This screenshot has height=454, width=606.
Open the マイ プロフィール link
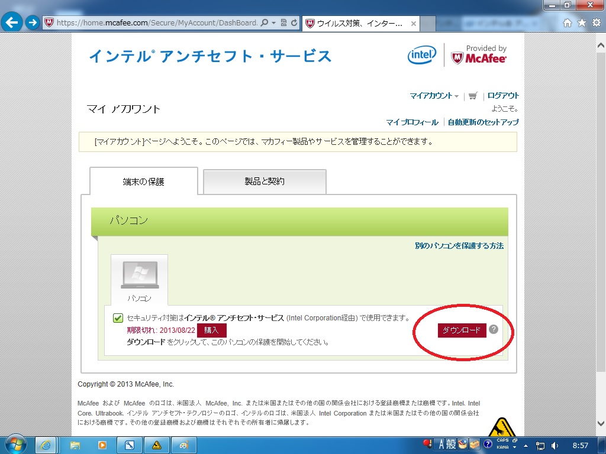(412, 122)
